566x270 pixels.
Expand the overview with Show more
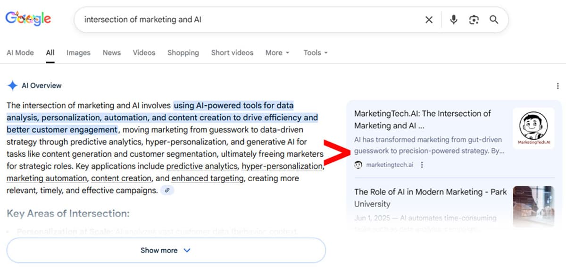point(166,250)
